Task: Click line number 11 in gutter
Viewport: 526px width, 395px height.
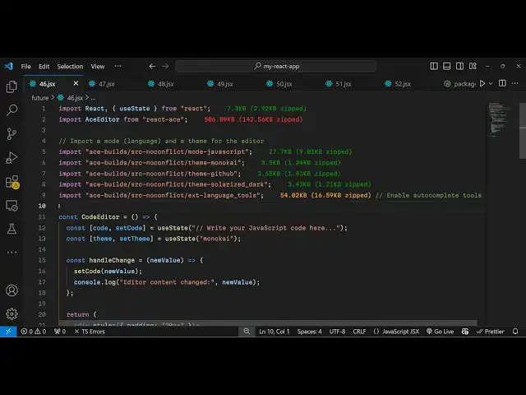Action: pyautogui.click(x=42, y=217)
